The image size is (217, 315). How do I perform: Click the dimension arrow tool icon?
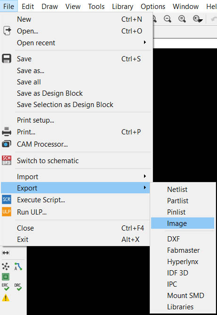6,253
